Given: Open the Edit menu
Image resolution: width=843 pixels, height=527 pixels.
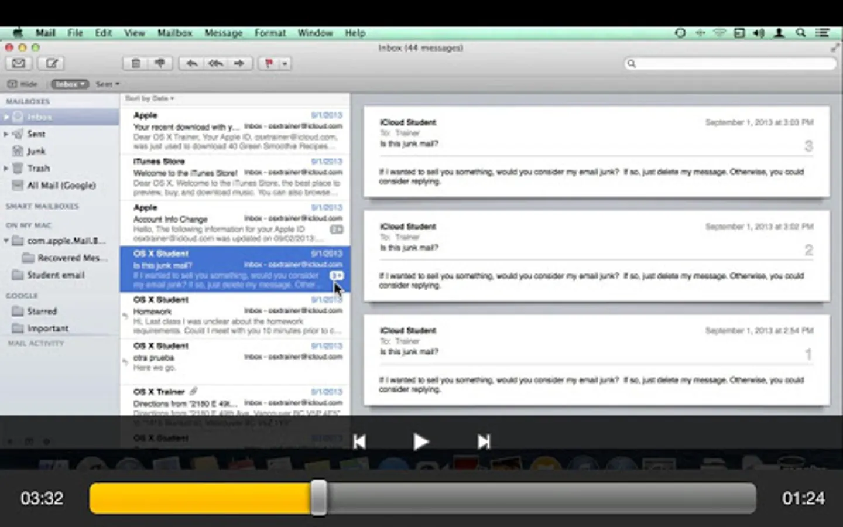Looking at the screenshot, I should click(104, 33).
